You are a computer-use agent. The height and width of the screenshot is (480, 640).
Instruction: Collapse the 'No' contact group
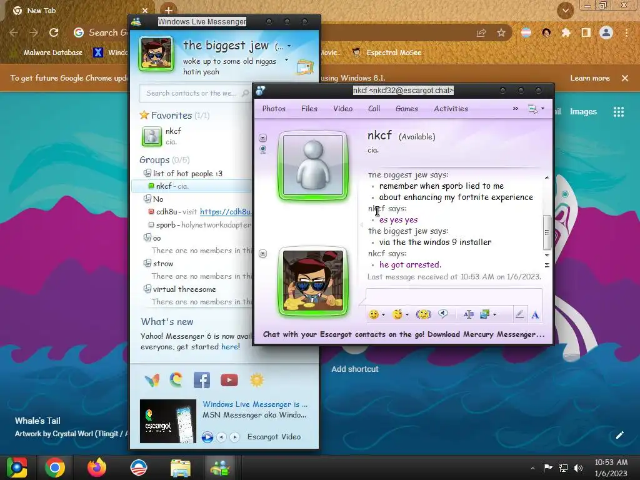click(x=147, y=199)
